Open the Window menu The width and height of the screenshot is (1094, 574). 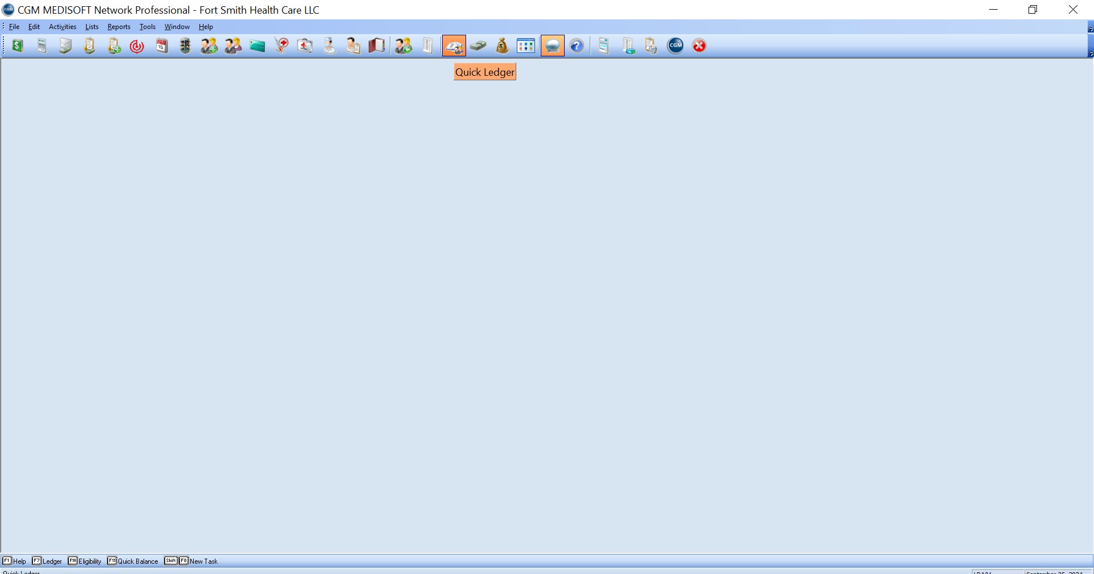[x=177, y=27]
